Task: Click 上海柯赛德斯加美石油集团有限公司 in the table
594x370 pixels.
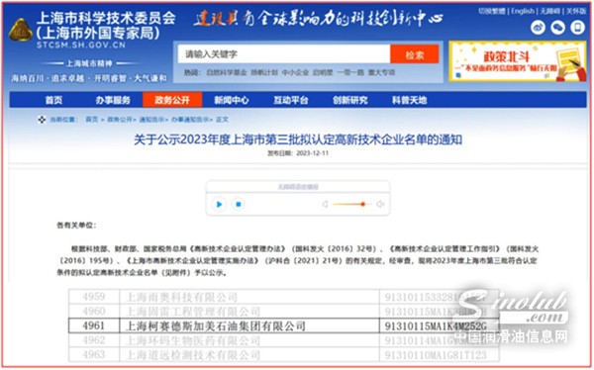Action: point(215,326)
